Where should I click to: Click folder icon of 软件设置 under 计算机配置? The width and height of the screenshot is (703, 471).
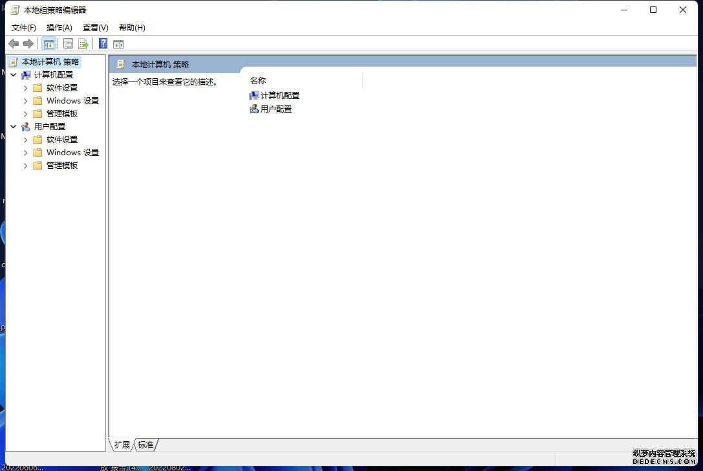tap(38, 88)
